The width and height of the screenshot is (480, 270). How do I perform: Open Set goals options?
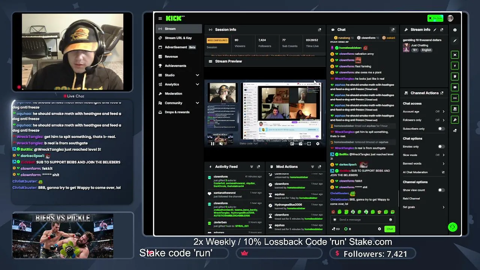tap(424, 207)
